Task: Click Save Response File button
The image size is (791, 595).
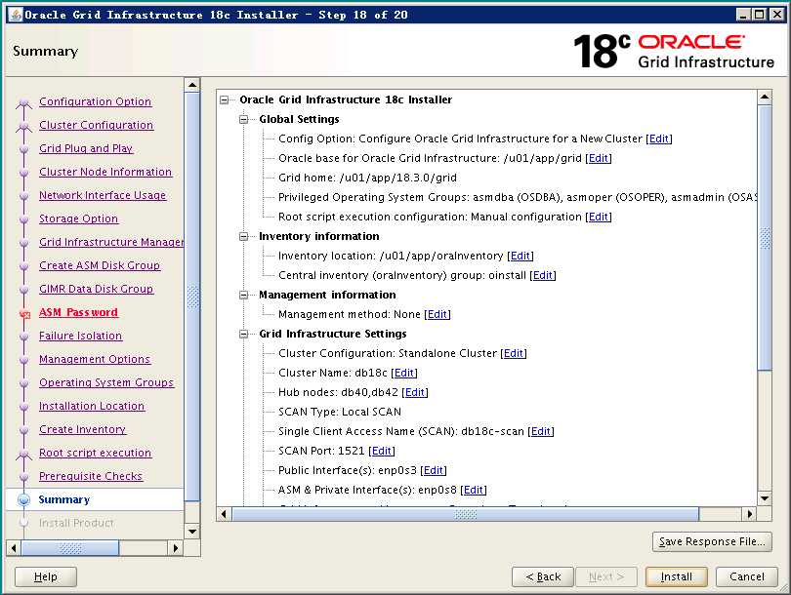Action: (x=712, y=541)
